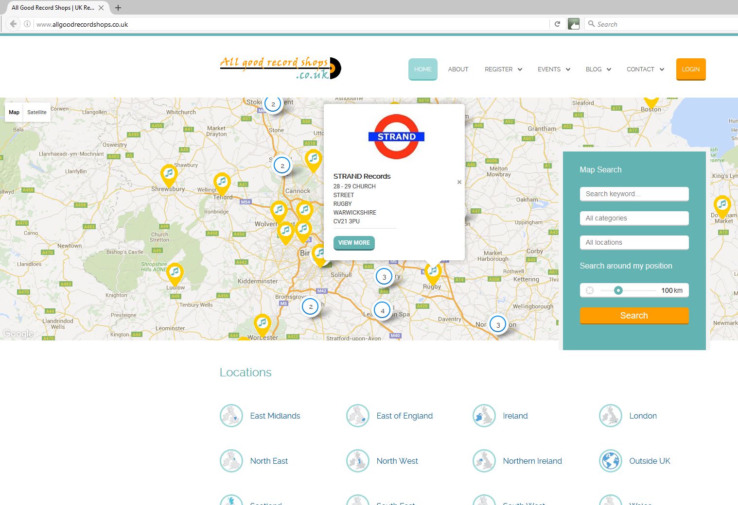Close the All Good Record Shops tab
This screenshot has width=738, height=505.
click(101, 8)
